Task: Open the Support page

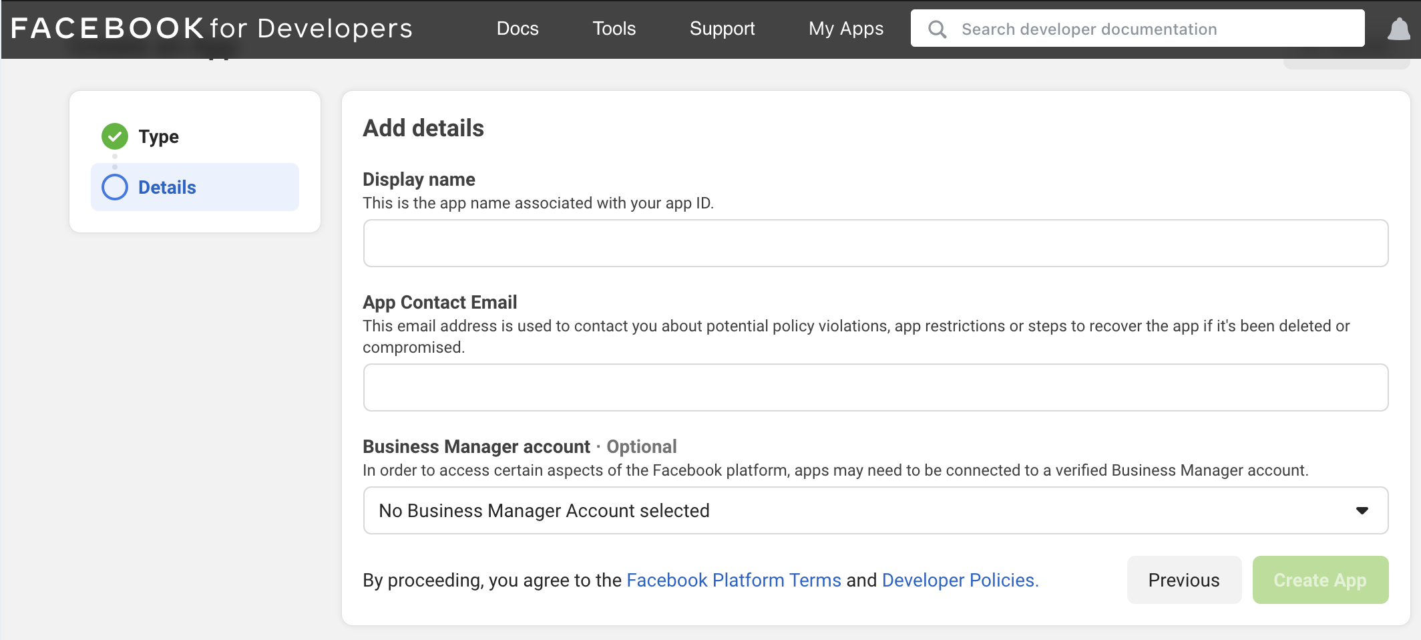Action: pos(722,28)
